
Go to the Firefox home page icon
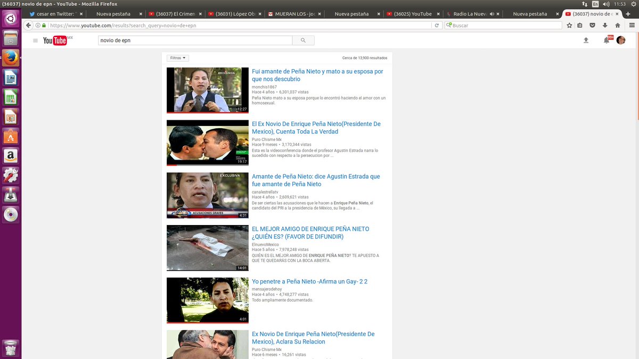click(x=618, y=25)
